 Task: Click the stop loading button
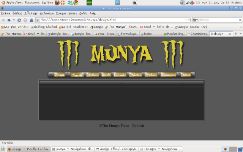coord(25,20)
